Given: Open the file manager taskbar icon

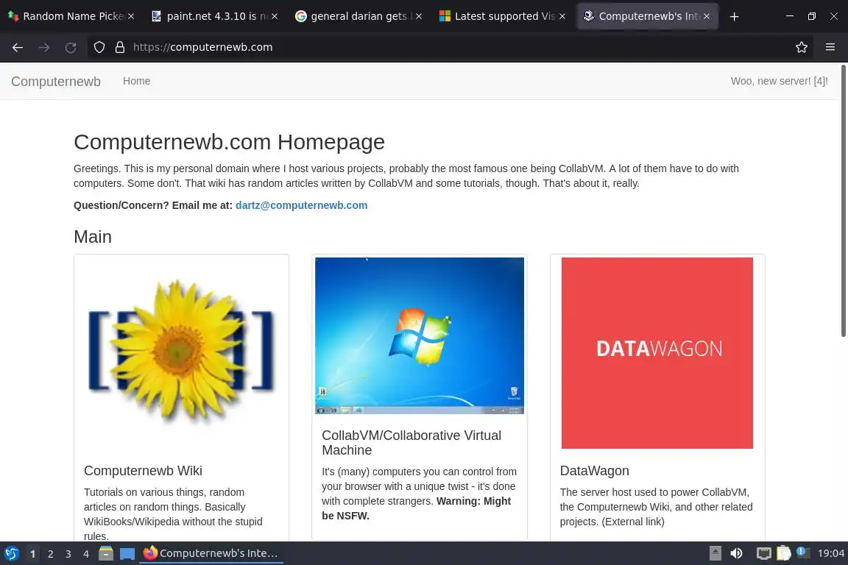Looking at the screenshot, I should click(106, 554).
